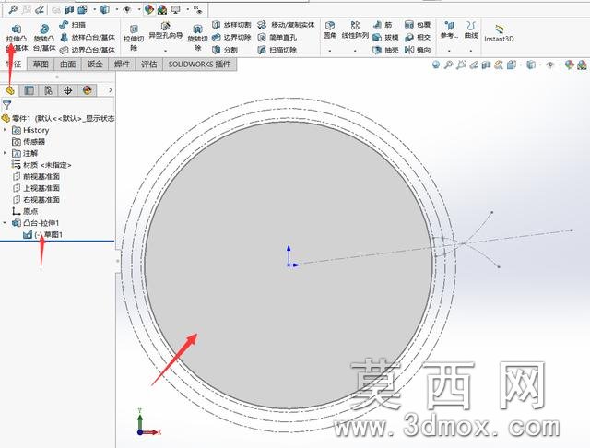The width and height of the screenshot is (590, 448).
Task: Choose Simple Hole (简单直孔)
Action: tap(277, 37)
